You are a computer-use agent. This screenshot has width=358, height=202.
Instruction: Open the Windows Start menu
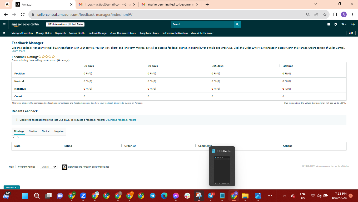(25, 196)
